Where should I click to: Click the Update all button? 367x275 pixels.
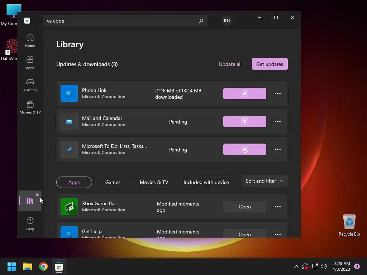(x=230, y=64)
